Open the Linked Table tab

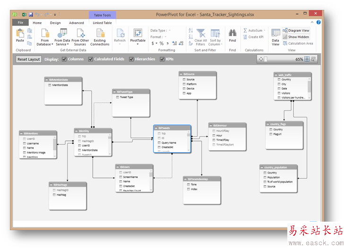102,23
